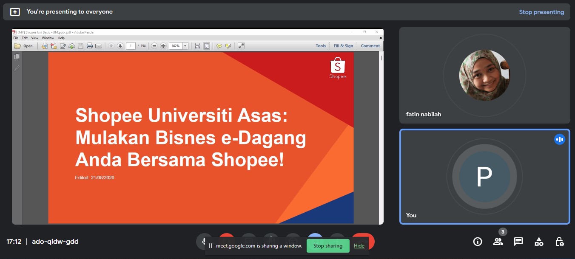Click the email envelope icon in toolbar
Viewport: 575px width, 259px height.
[x=99, y=46]
